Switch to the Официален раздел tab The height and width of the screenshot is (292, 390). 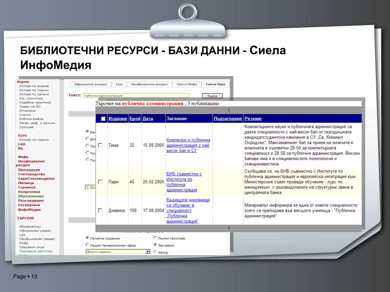pos(91,84)
